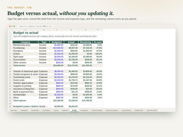Select the Event costs category cell
Viewport: 183px width, 137px height.
click(25, 80)
